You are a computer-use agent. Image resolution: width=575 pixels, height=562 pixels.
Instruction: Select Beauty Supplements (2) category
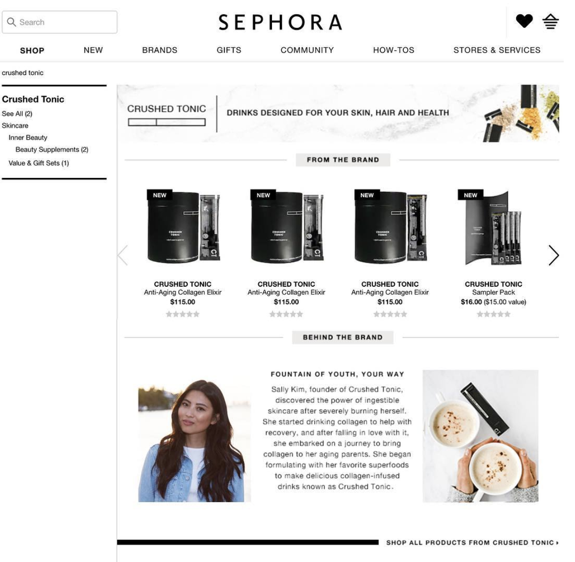[x=52, y=149]
